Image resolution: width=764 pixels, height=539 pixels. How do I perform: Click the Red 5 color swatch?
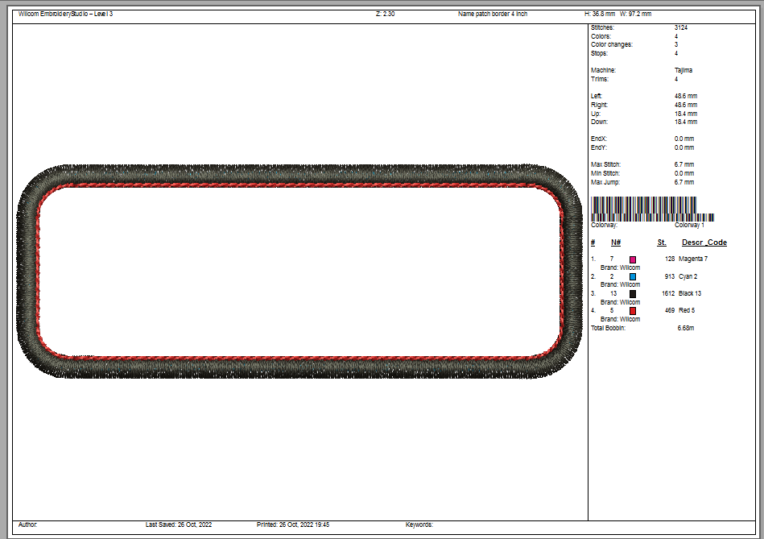(633, 311)
